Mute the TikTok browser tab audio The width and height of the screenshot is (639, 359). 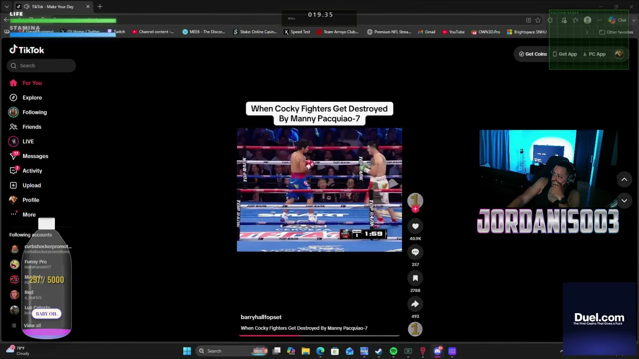coord(26,6)
